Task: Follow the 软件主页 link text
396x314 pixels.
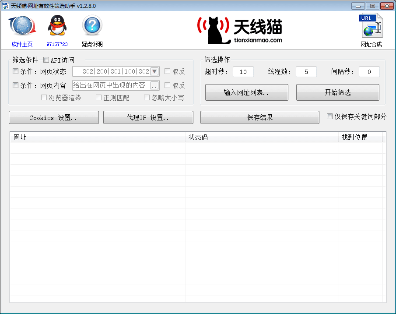Action: click(x=22, y=44)
